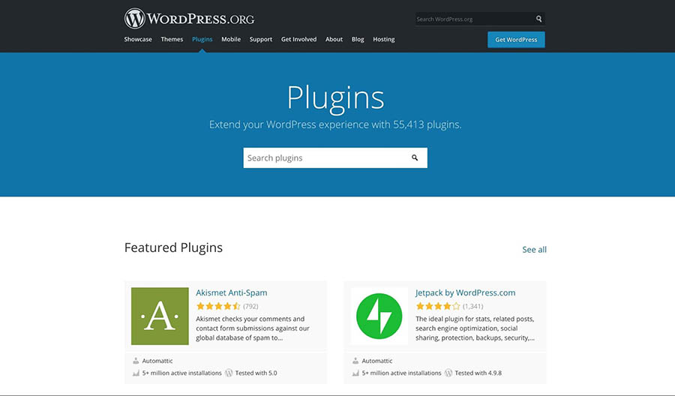Click Akismet's star rating
Image resolution: width=675 pixels, height=396 pixels.
point(218,306)
